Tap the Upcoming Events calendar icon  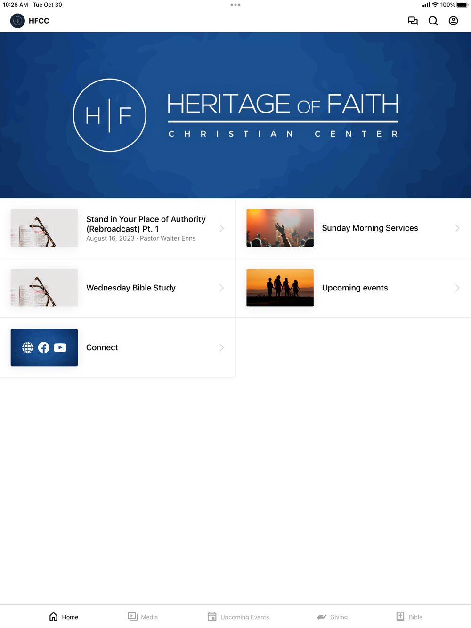coord(212,616)
